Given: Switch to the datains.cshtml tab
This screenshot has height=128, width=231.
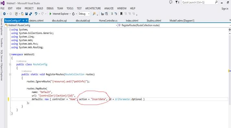Looking at the screenshot, I should click(36, 21).
